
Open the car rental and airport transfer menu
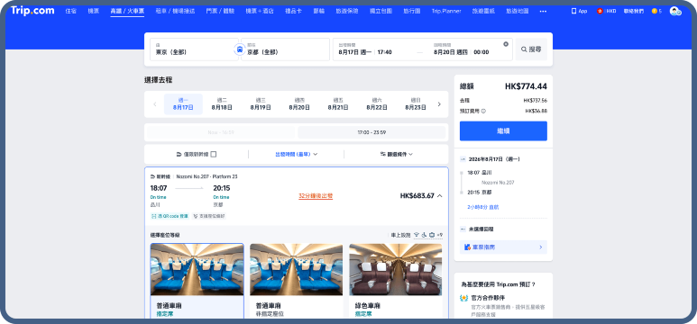[175, 11]
